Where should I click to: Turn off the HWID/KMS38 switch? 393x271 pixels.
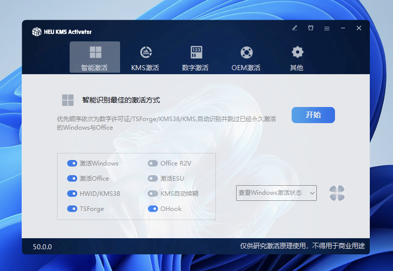pyautogui.click(x=72, y=194)
